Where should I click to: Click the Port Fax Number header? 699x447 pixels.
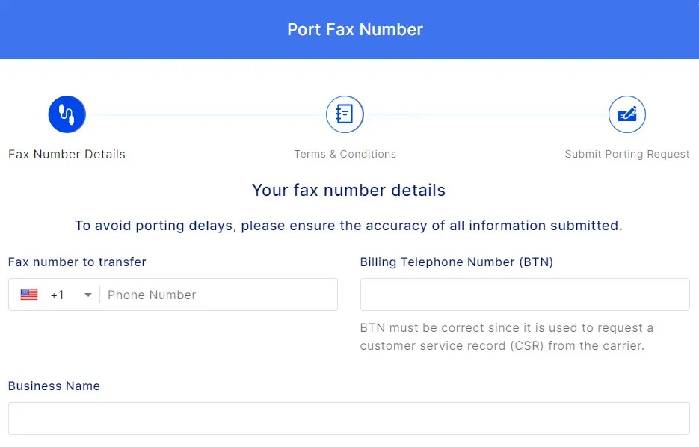point(354,30)
